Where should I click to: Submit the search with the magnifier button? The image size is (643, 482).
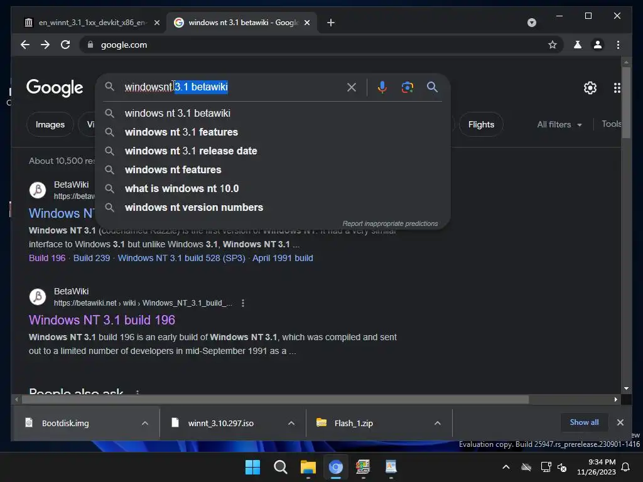click(x=432, y=87)
